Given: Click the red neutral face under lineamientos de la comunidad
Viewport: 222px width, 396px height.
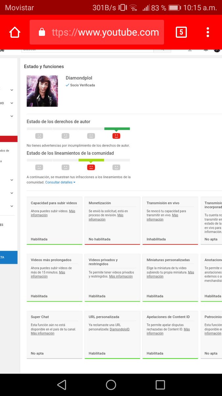Looking at the screenshot, I should click(x=91, y=167).
